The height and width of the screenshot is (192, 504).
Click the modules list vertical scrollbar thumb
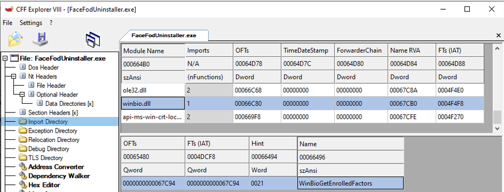[x=497, y=117]
